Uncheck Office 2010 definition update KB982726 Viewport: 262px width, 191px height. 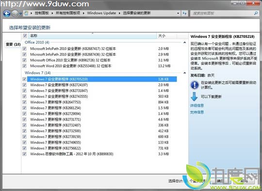[25, 60]
